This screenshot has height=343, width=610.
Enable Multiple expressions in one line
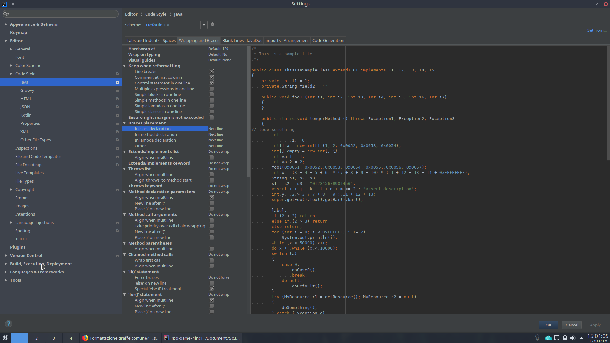point(212,89)
